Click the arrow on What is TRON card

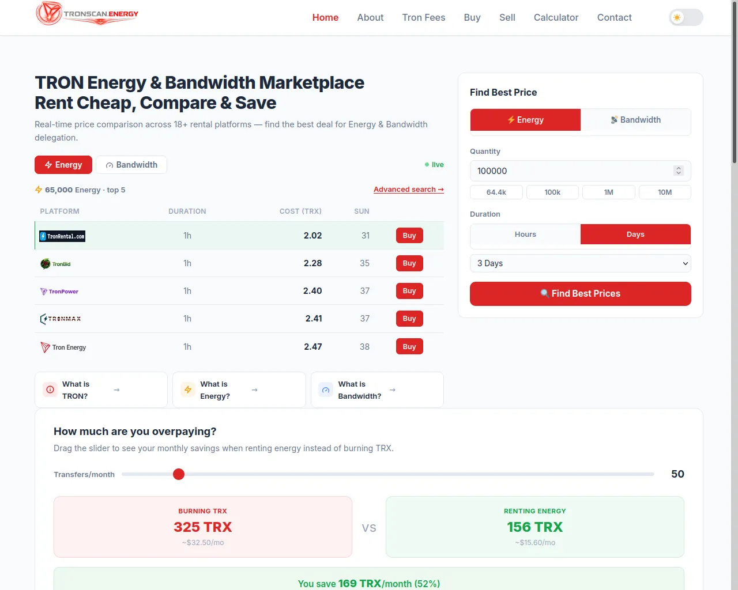(116, 390)
